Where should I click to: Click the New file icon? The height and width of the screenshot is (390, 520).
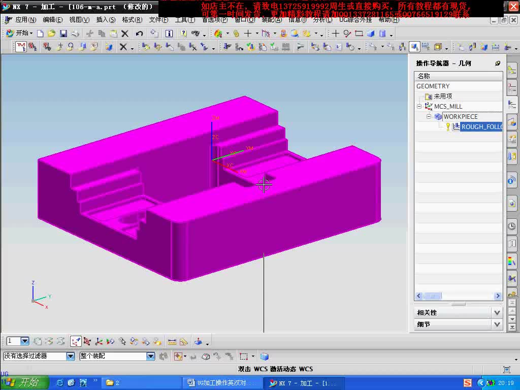pyautogui.click(x=40, y=34)
